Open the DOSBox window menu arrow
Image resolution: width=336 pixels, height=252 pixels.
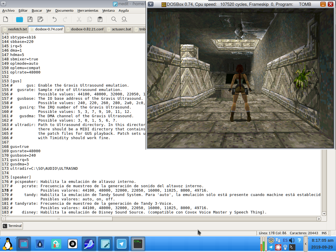[150, 4]
